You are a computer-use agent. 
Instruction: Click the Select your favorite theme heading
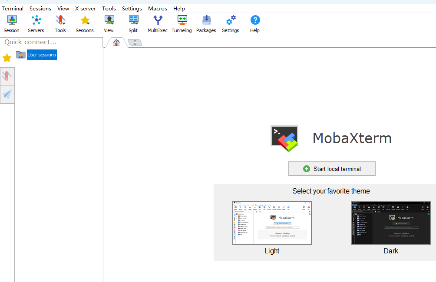click(x=331, y=191)
